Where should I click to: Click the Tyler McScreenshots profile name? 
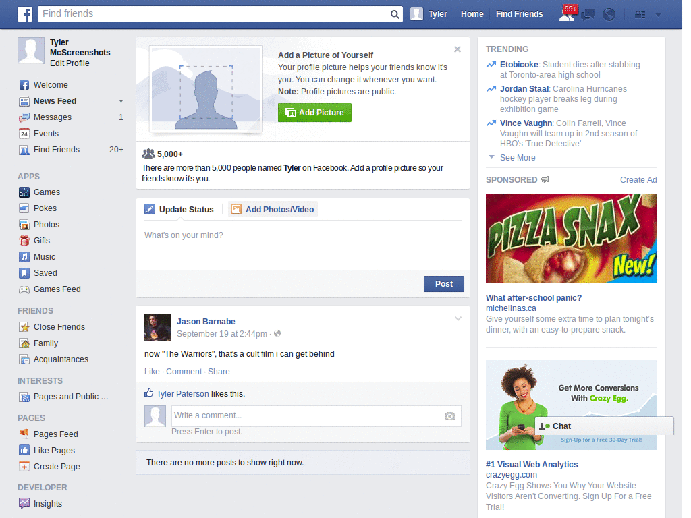click(x=80, y=48)
